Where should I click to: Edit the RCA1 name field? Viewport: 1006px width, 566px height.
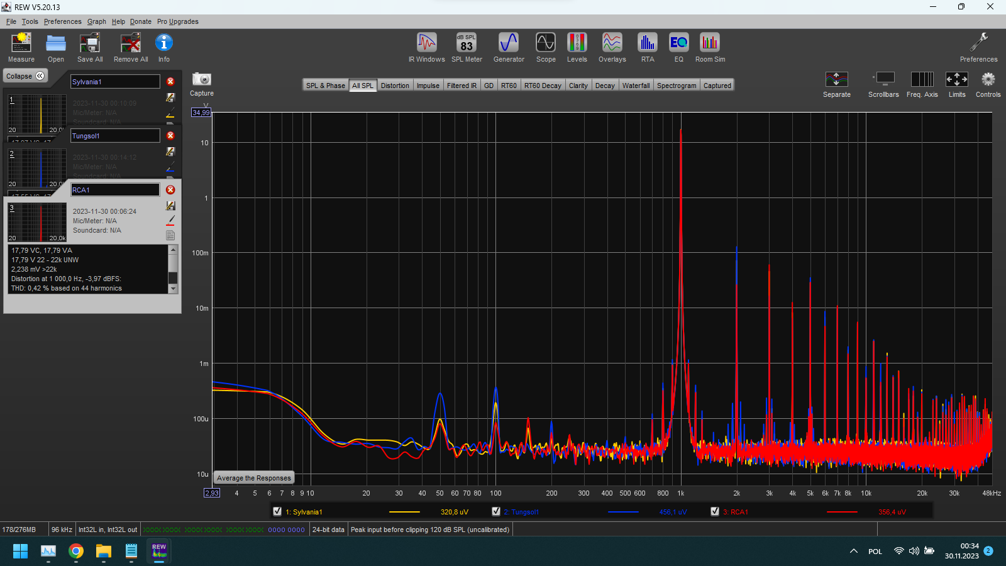(x=115, y=190)
